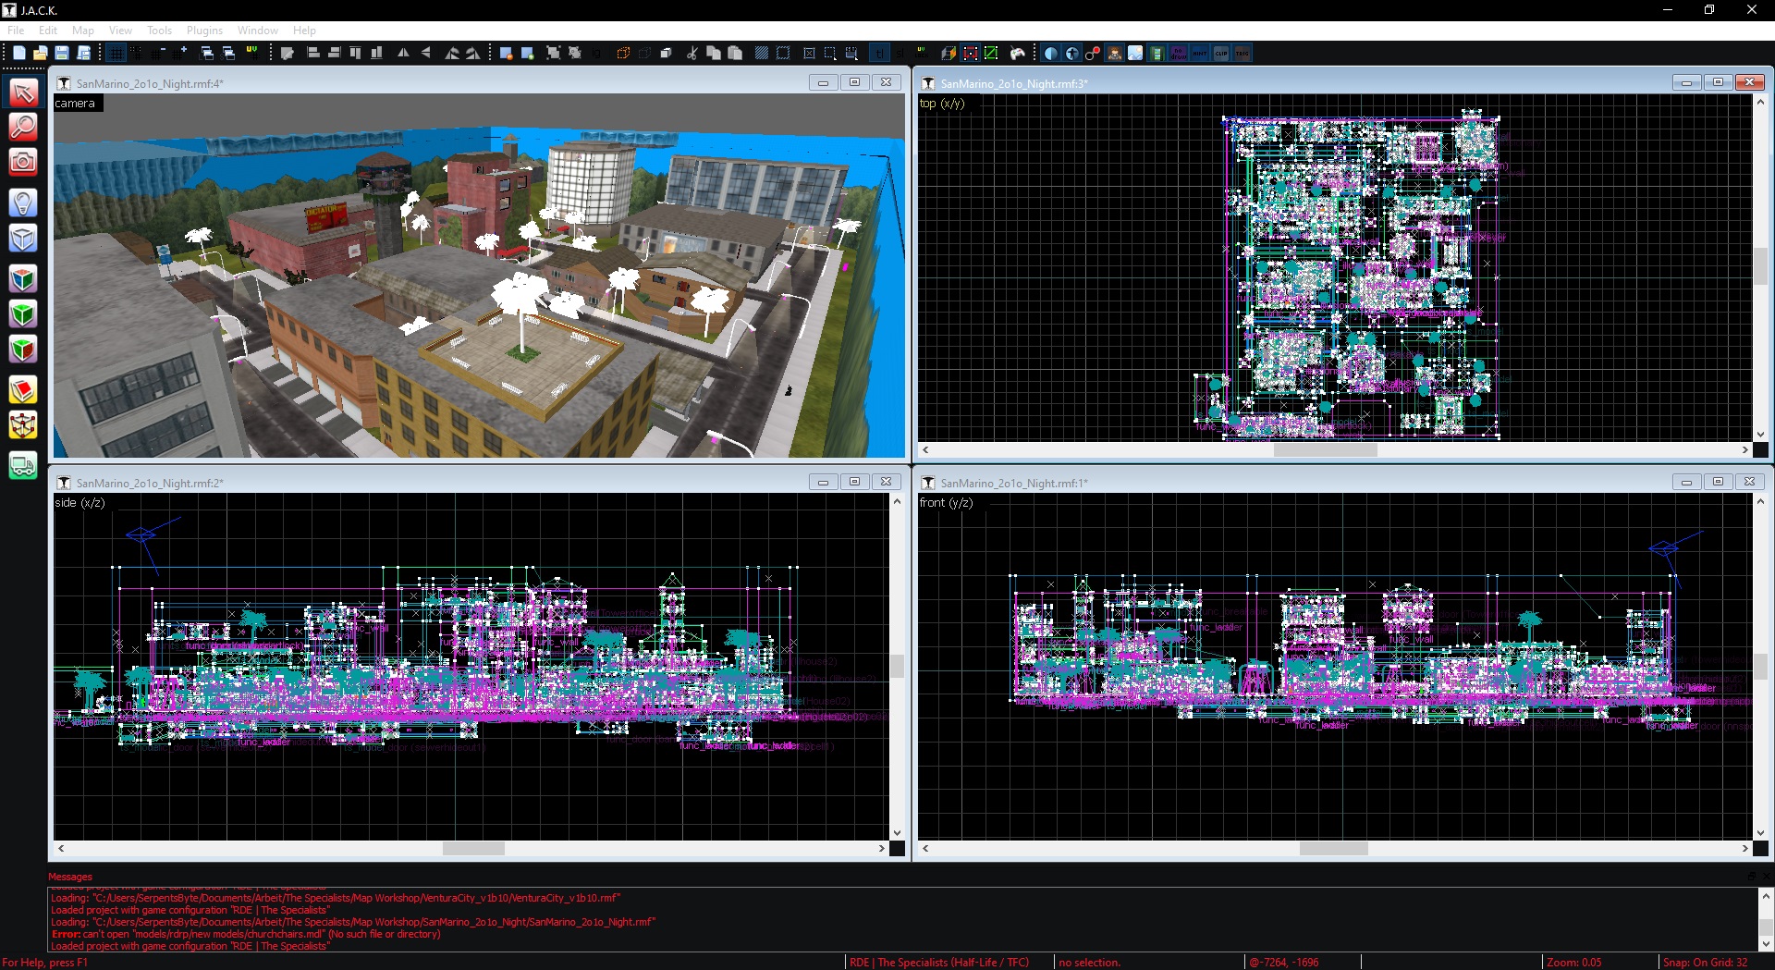Click Messages panel scroll down arrow
Viewport: 1775px width, 970px height.
click(1766, 944)
